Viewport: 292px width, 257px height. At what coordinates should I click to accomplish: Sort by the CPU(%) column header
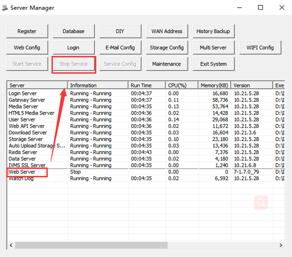(x=181, y=85)
